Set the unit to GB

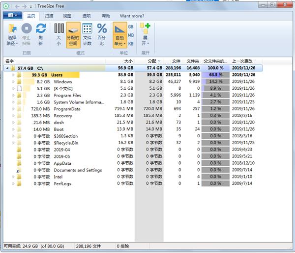(x=131, y=26)
